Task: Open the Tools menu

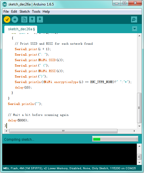Action: pos(36,12)
